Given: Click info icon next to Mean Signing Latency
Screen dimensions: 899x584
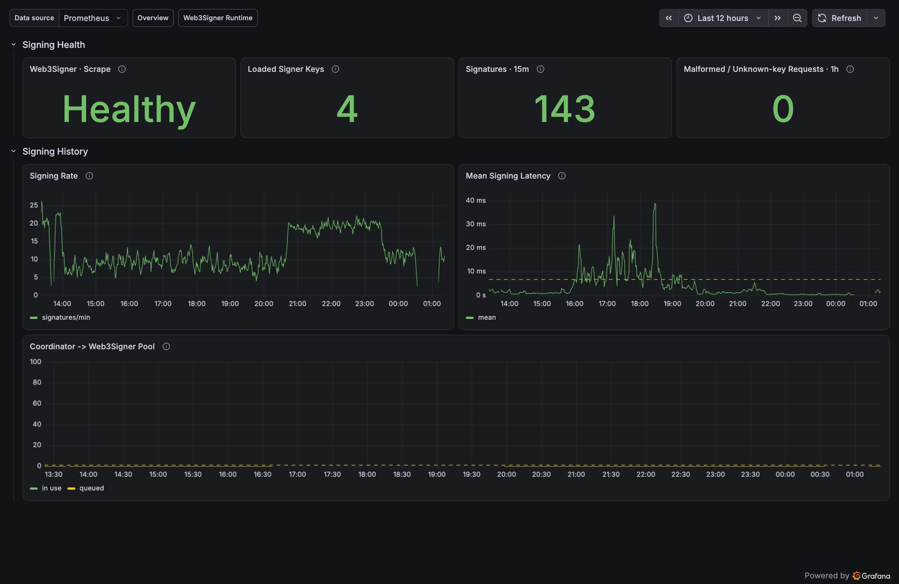Looking at the screenshot, I should pyautogui.click(x=562, y=176).
